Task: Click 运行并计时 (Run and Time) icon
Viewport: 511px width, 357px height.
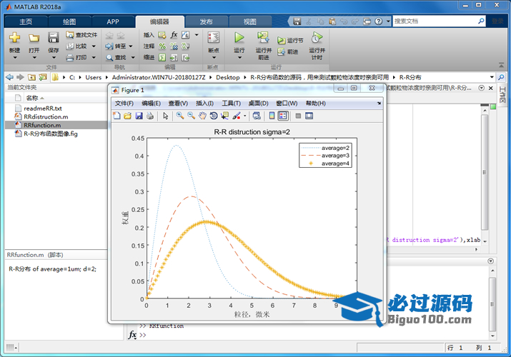Action: [x=317, y=38]
